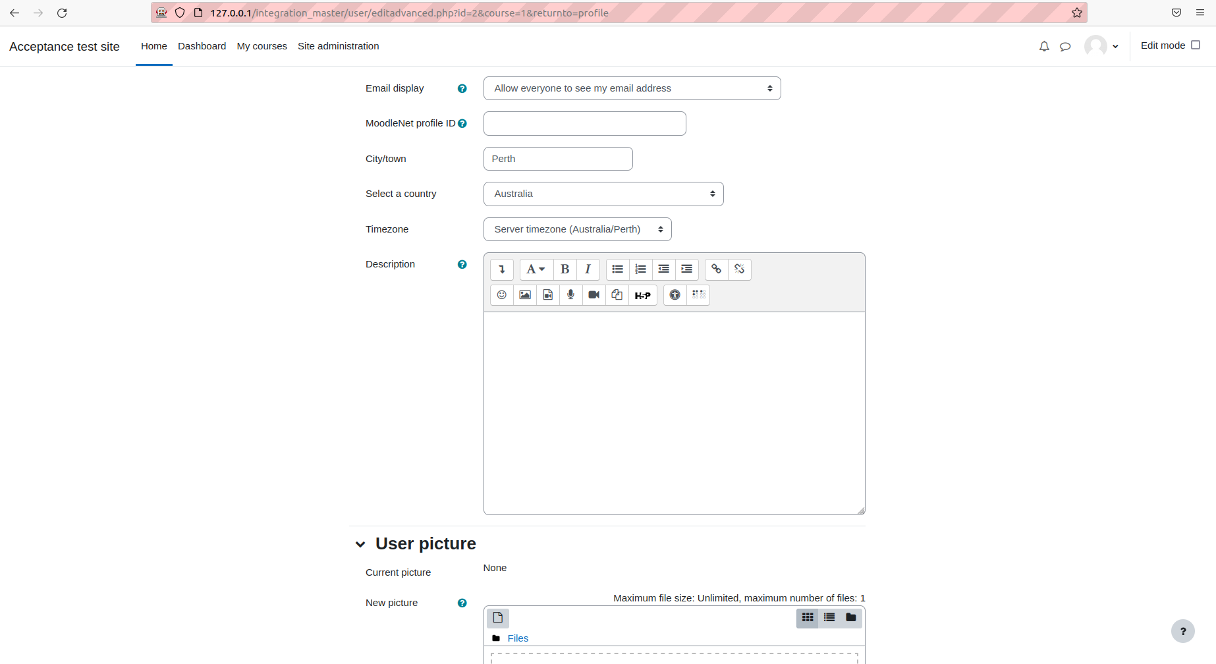Open Timezone dropdown
1216x664 pixels.
[x=578, y=229]
